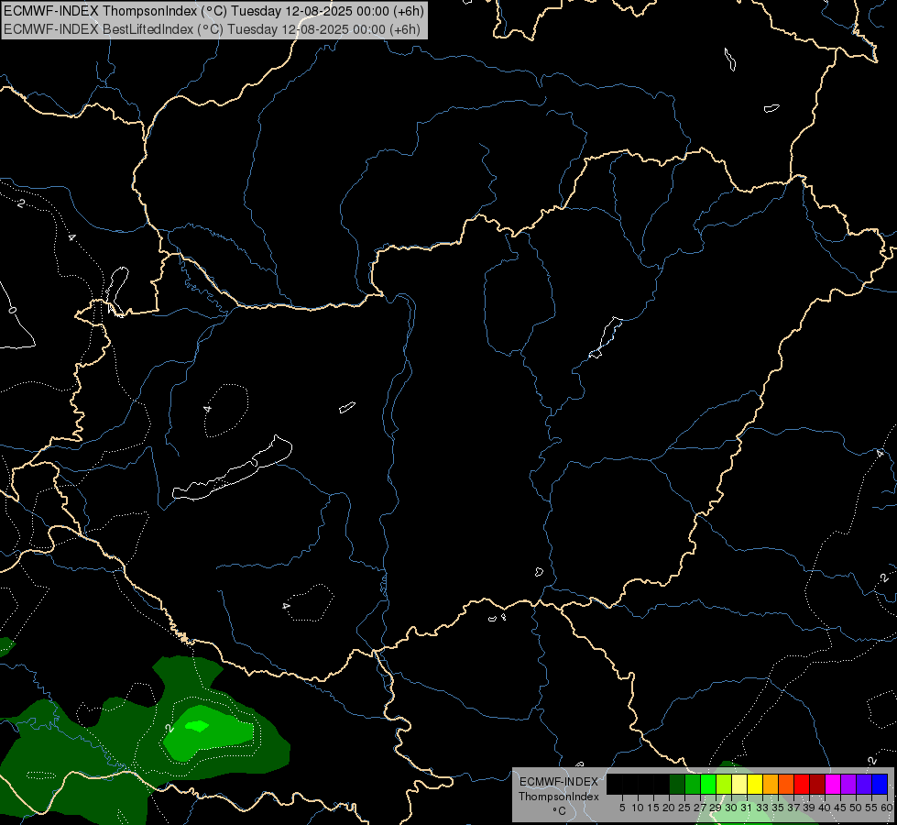
Task: Click the legend tick value 20
Action: 668,808
